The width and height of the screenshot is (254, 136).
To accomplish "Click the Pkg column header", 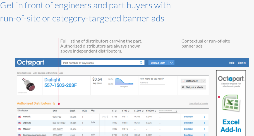I will coord(92,110).
